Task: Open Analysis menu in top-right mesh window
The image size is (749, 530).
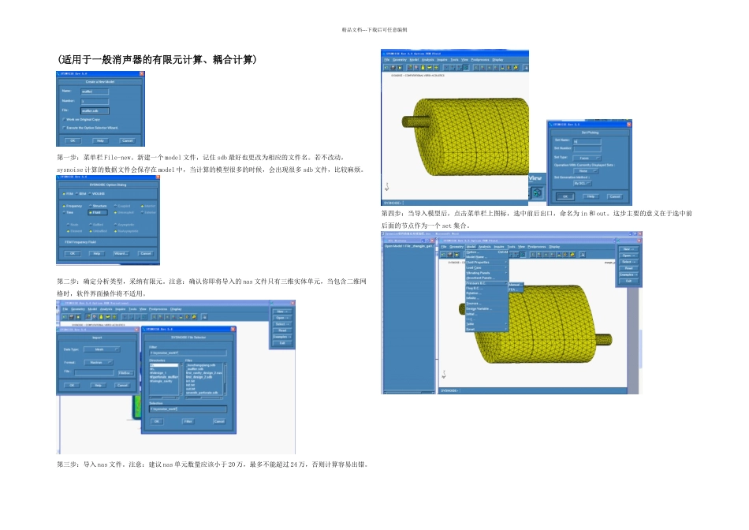Action: click(x=428, y=60)
